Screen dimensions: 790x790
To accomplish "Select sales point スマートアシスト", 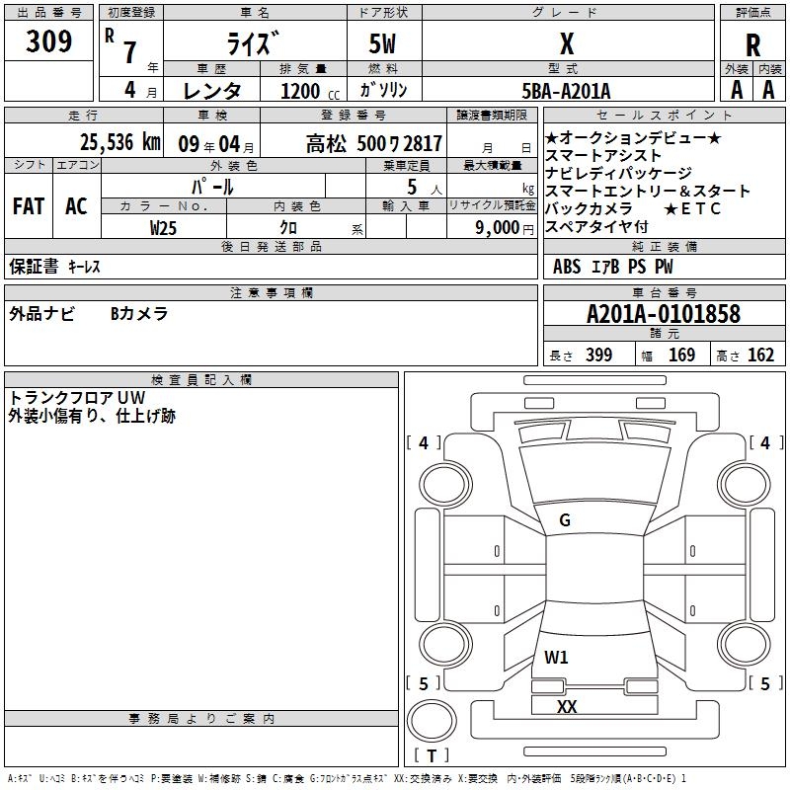I will tap(603, 156).
